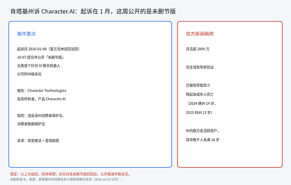The height and width of the screenshot is (185, 291).
Task: Click the text 月活超 2000 万
Action: (x=197, y=49)
